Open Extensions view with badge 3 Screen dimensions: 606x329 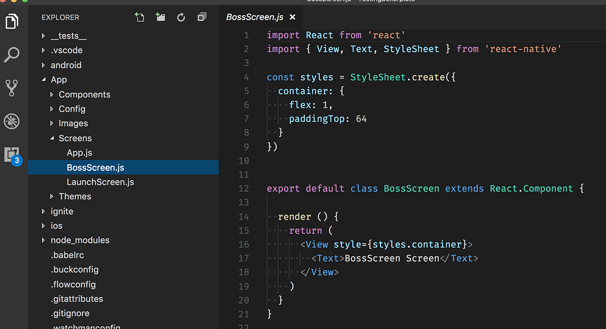13,156
